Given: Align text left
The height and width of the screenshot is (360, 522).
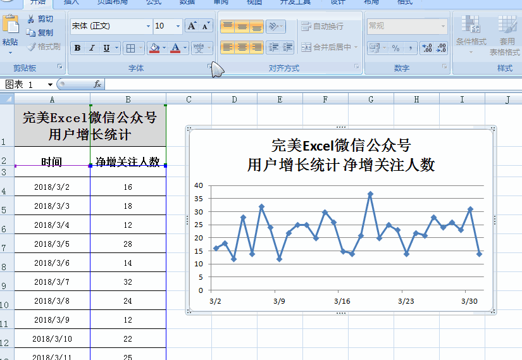Looking at the screenshot, I should coord(228,47).
